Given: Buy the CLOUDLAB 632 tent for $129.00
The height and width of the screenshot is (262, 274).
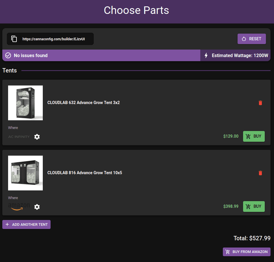Looking at the screenshot, I should point(254,136).
